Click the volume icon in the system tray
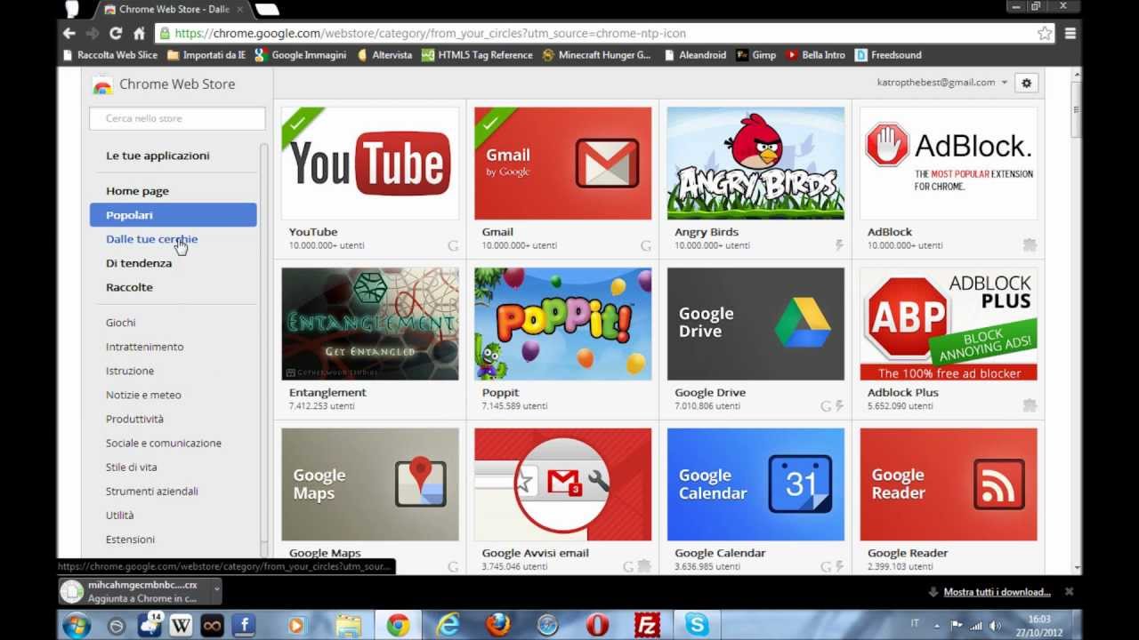 (x=996, y=626)
